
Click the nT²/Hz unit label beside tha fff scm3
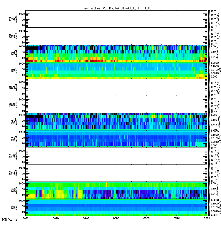tap(218, 36)
